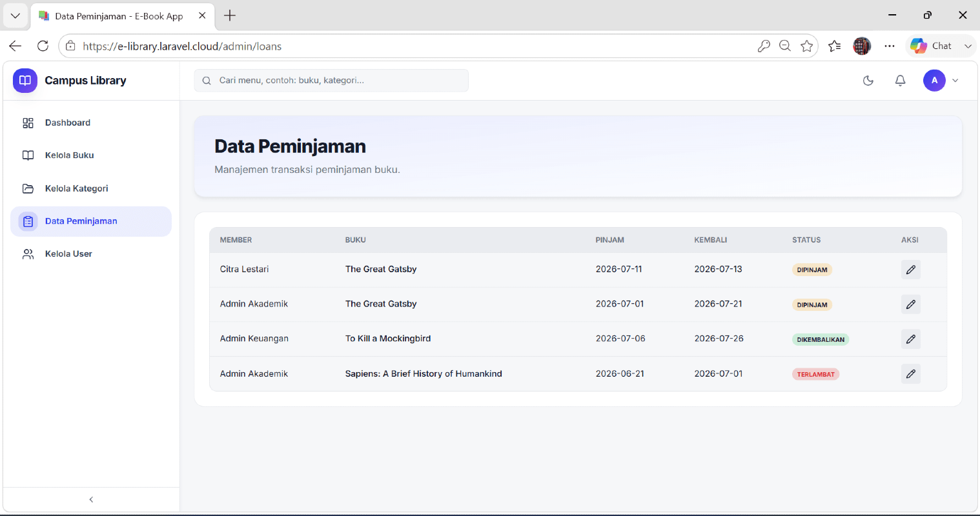
Task: Click the Kelola Buku book icon
Action: point(28,155)
